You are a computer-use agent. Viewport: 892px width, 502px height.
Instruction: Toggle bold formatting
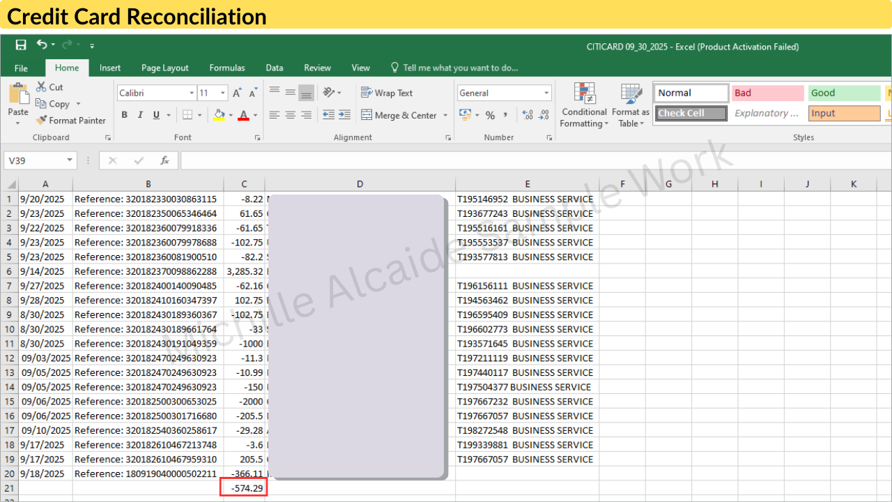[x=125, y=115]
